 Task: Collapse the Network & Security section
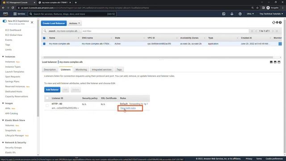pos(3,142)
